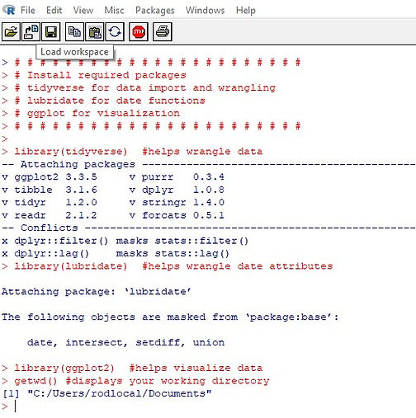Click '# tidyverse for data import and wrangling' comment
The height and width of the screenshot is (418, 416).
[x=145, y=87]
